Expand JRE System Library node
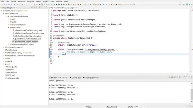 click(4, 53)
